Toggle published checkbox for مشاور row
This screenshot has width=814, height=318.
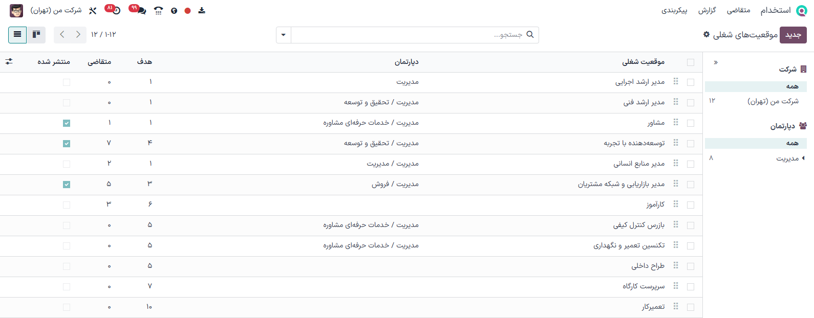click(x=67, y=123)
